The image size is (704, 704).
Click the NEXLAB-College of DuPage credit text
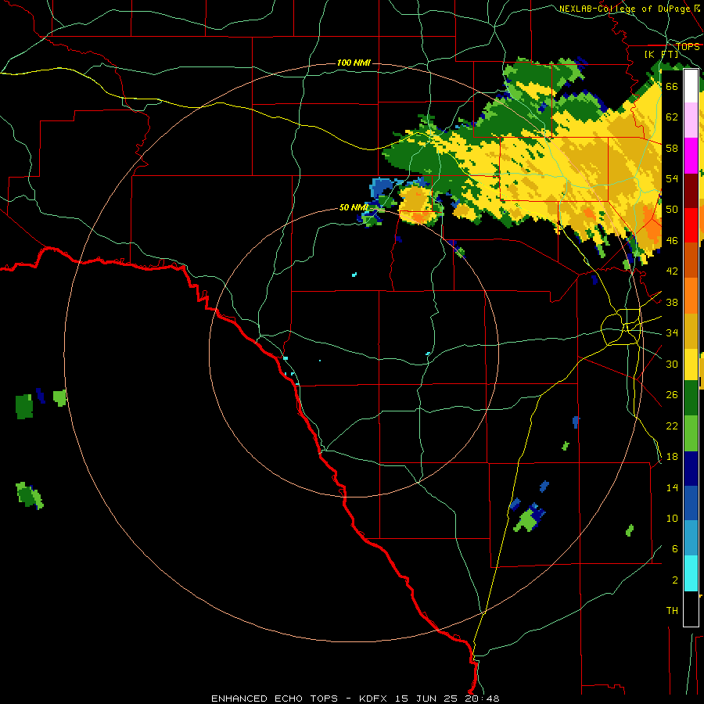[x=629, y=9]
